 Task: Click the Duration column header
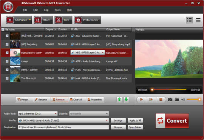(63, 29)
